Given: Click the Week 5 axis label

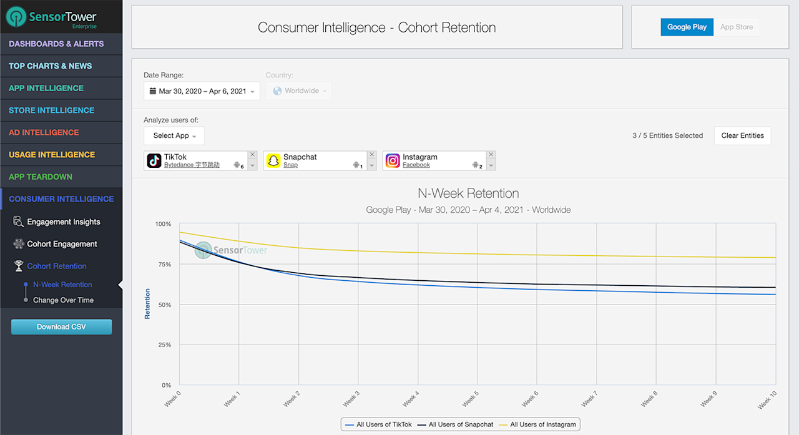Looking at the screenshot, I should point(469,399).
